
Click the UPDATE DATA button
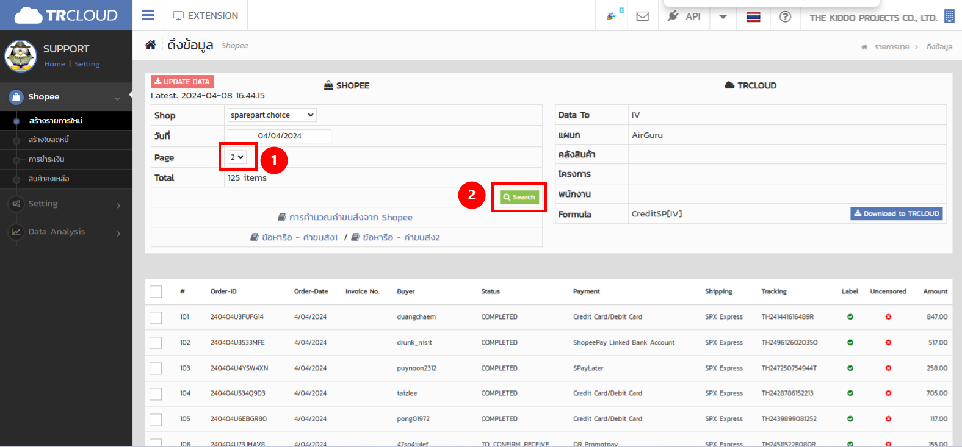[182, 82]
